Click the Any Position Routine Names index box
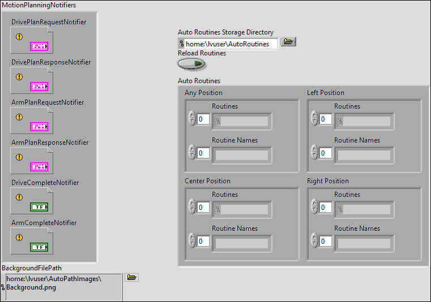This screenshot has height=302, width=431. coord(203,153)
